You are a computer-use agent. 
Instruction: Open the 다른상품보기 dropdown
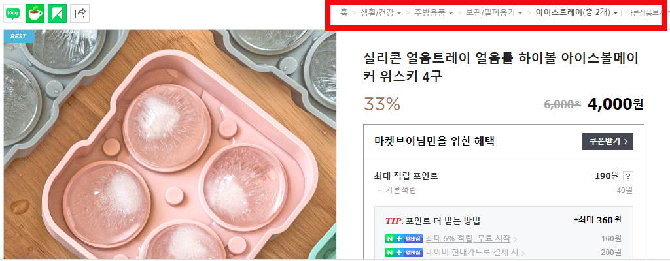pos(647,13)
